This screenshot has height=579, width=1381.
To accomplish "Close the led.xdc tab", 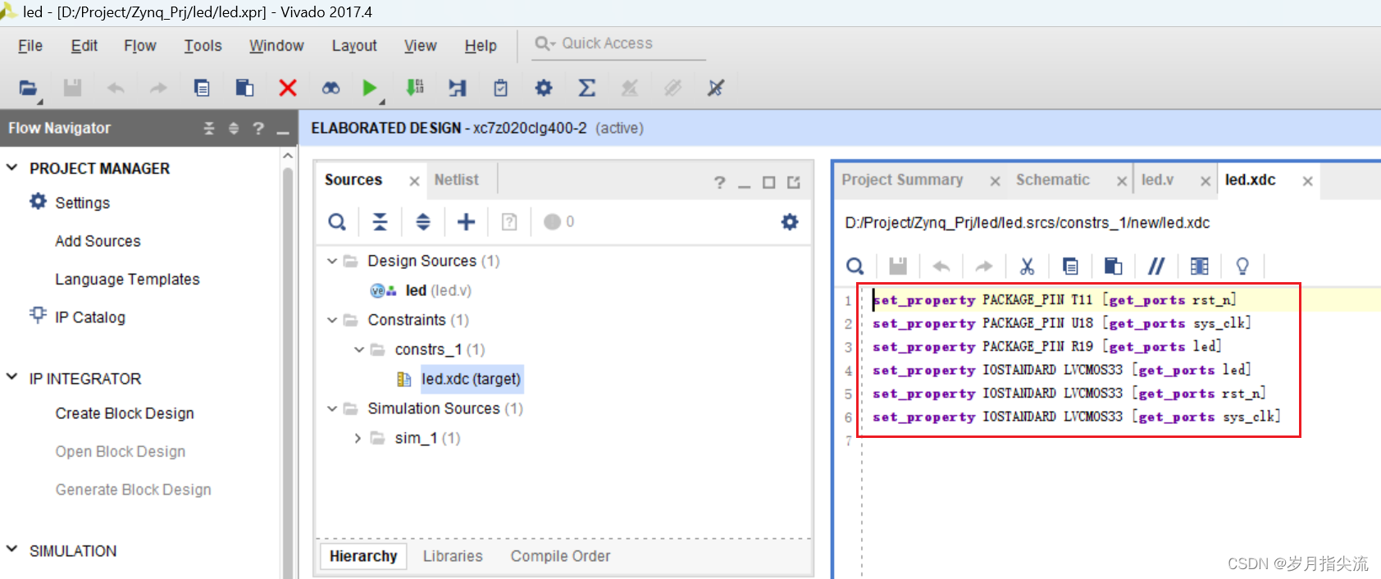I will pyautogui.click(x=1307, y=181).
